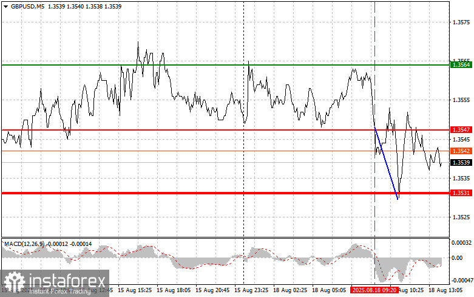Screen dimensions: 474x297
Task: Click the 1.3535 axis price value
Action: tap(461, 178)
